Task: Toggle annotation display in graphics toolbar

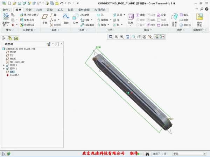Action: 156,37
